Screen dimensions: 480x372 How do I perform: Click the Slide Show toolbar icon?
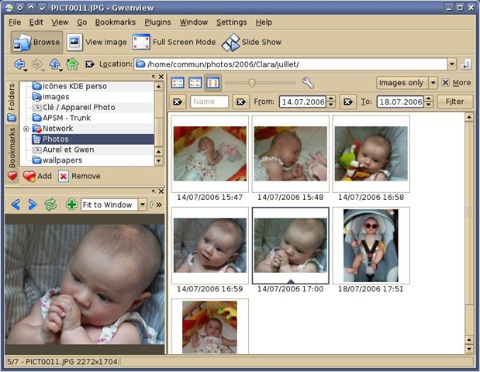coord(232,43)
